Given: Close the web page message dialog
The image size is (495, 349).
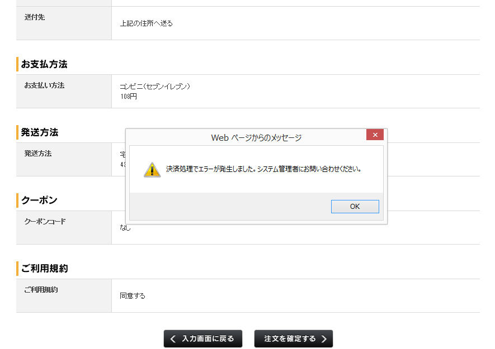Looking at the screenshot, I should (x=375, y=135).
